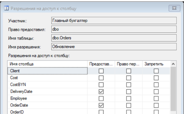Select the CostBYN row name

tap(18, 85)
